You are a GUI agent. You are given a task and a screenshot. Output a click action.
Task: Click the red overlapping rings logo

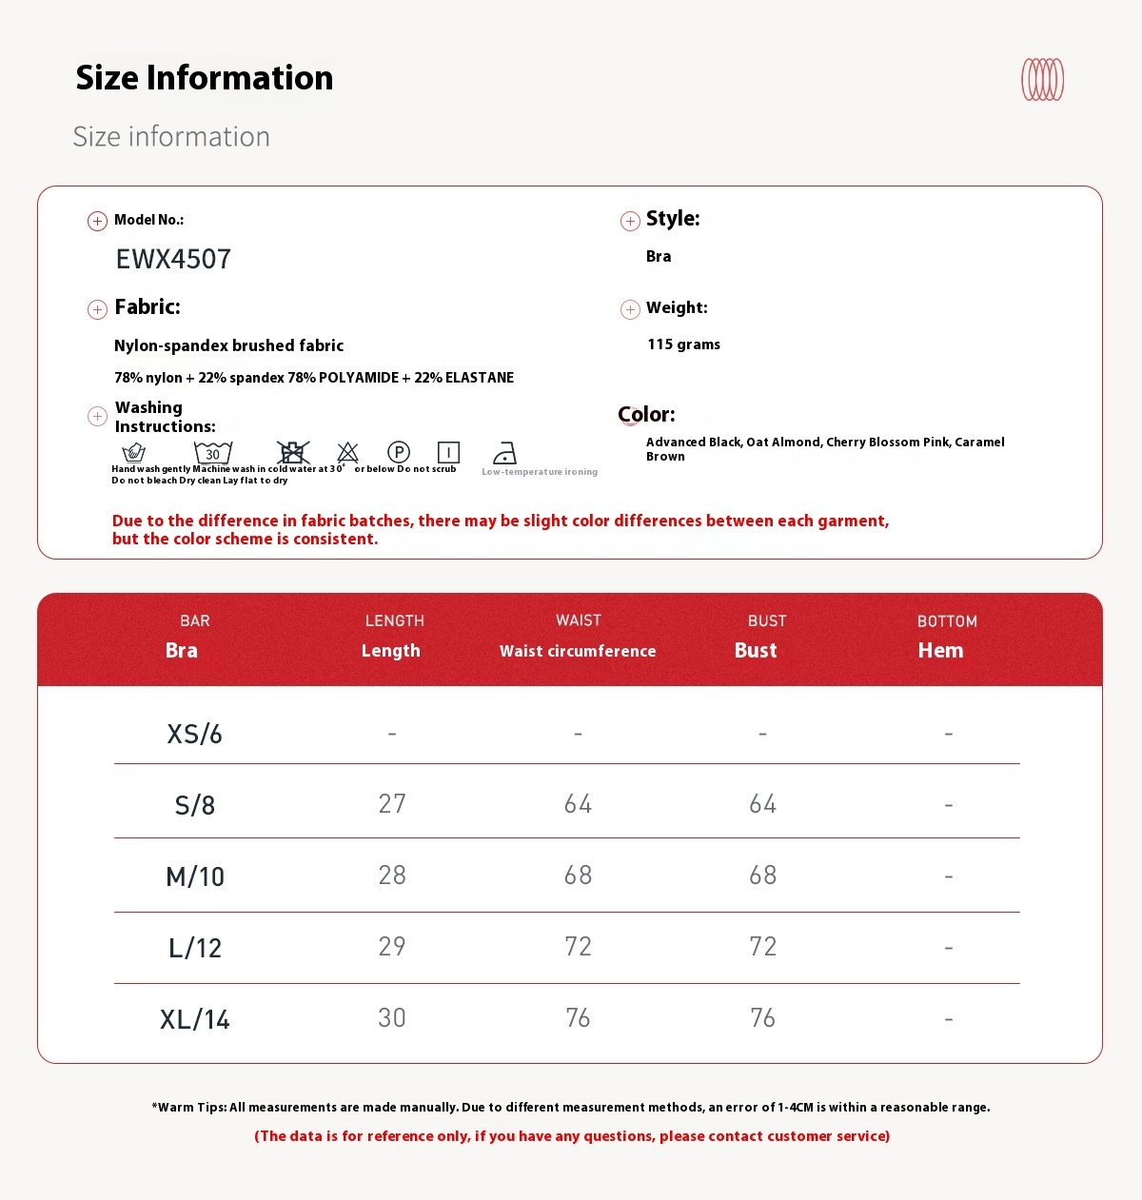[x=1042, y=79]
